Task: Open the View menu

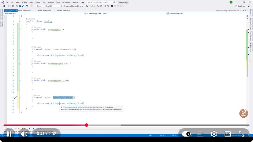Action: coord(18,2)
